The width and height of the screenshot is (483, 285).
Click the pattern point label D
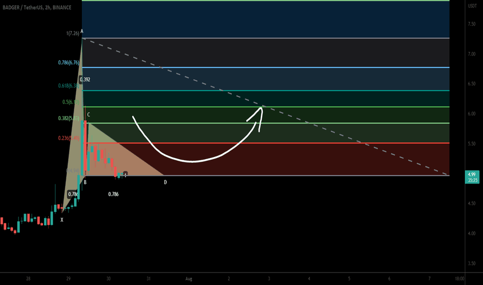(x=165, y=182)
